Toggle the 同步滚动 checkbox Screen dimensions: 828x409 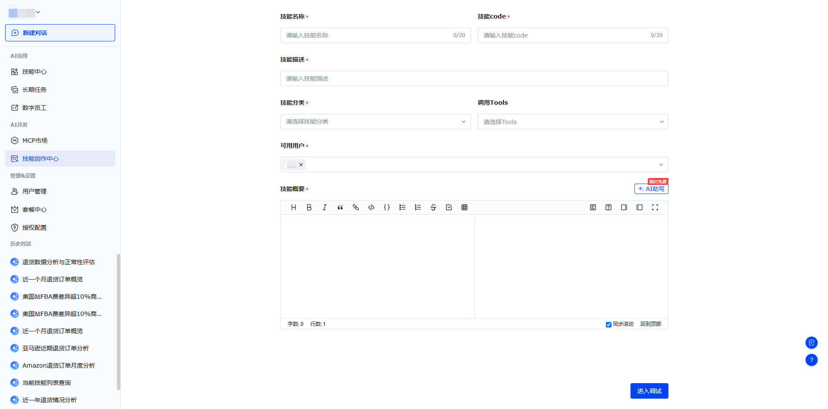coord(608,325)
